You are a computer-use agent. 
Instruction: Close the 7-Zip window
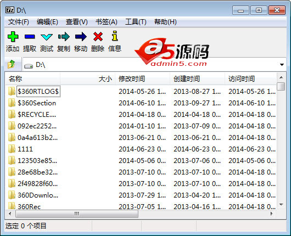pyautogui.click(x=277, y=10)
